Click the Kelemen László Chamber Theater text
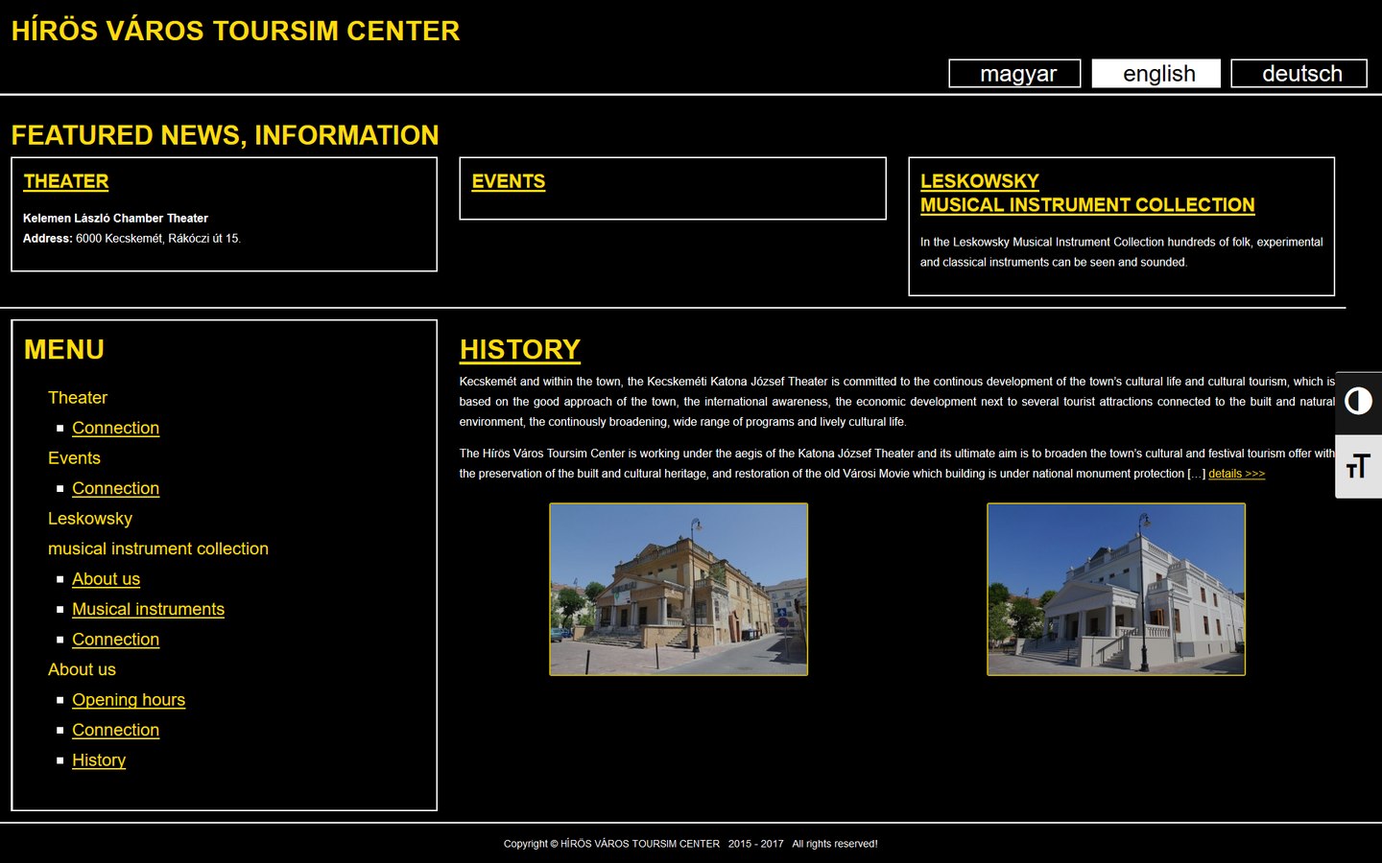Screen dimensions: 1382x863 115,219
